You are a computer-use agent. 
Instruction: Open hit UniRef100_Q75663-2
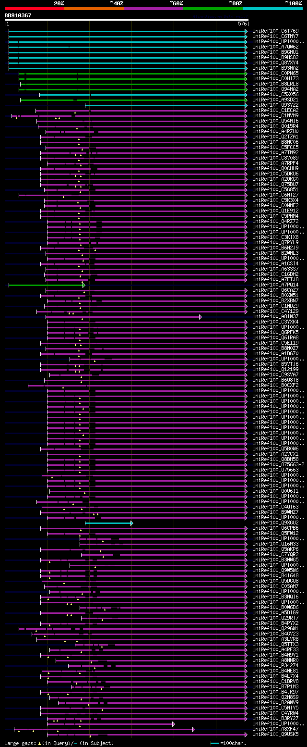tap(278, 464)
